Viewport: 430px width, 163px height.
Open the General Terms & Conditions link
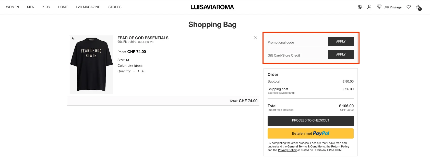click(x=306, y=146)
